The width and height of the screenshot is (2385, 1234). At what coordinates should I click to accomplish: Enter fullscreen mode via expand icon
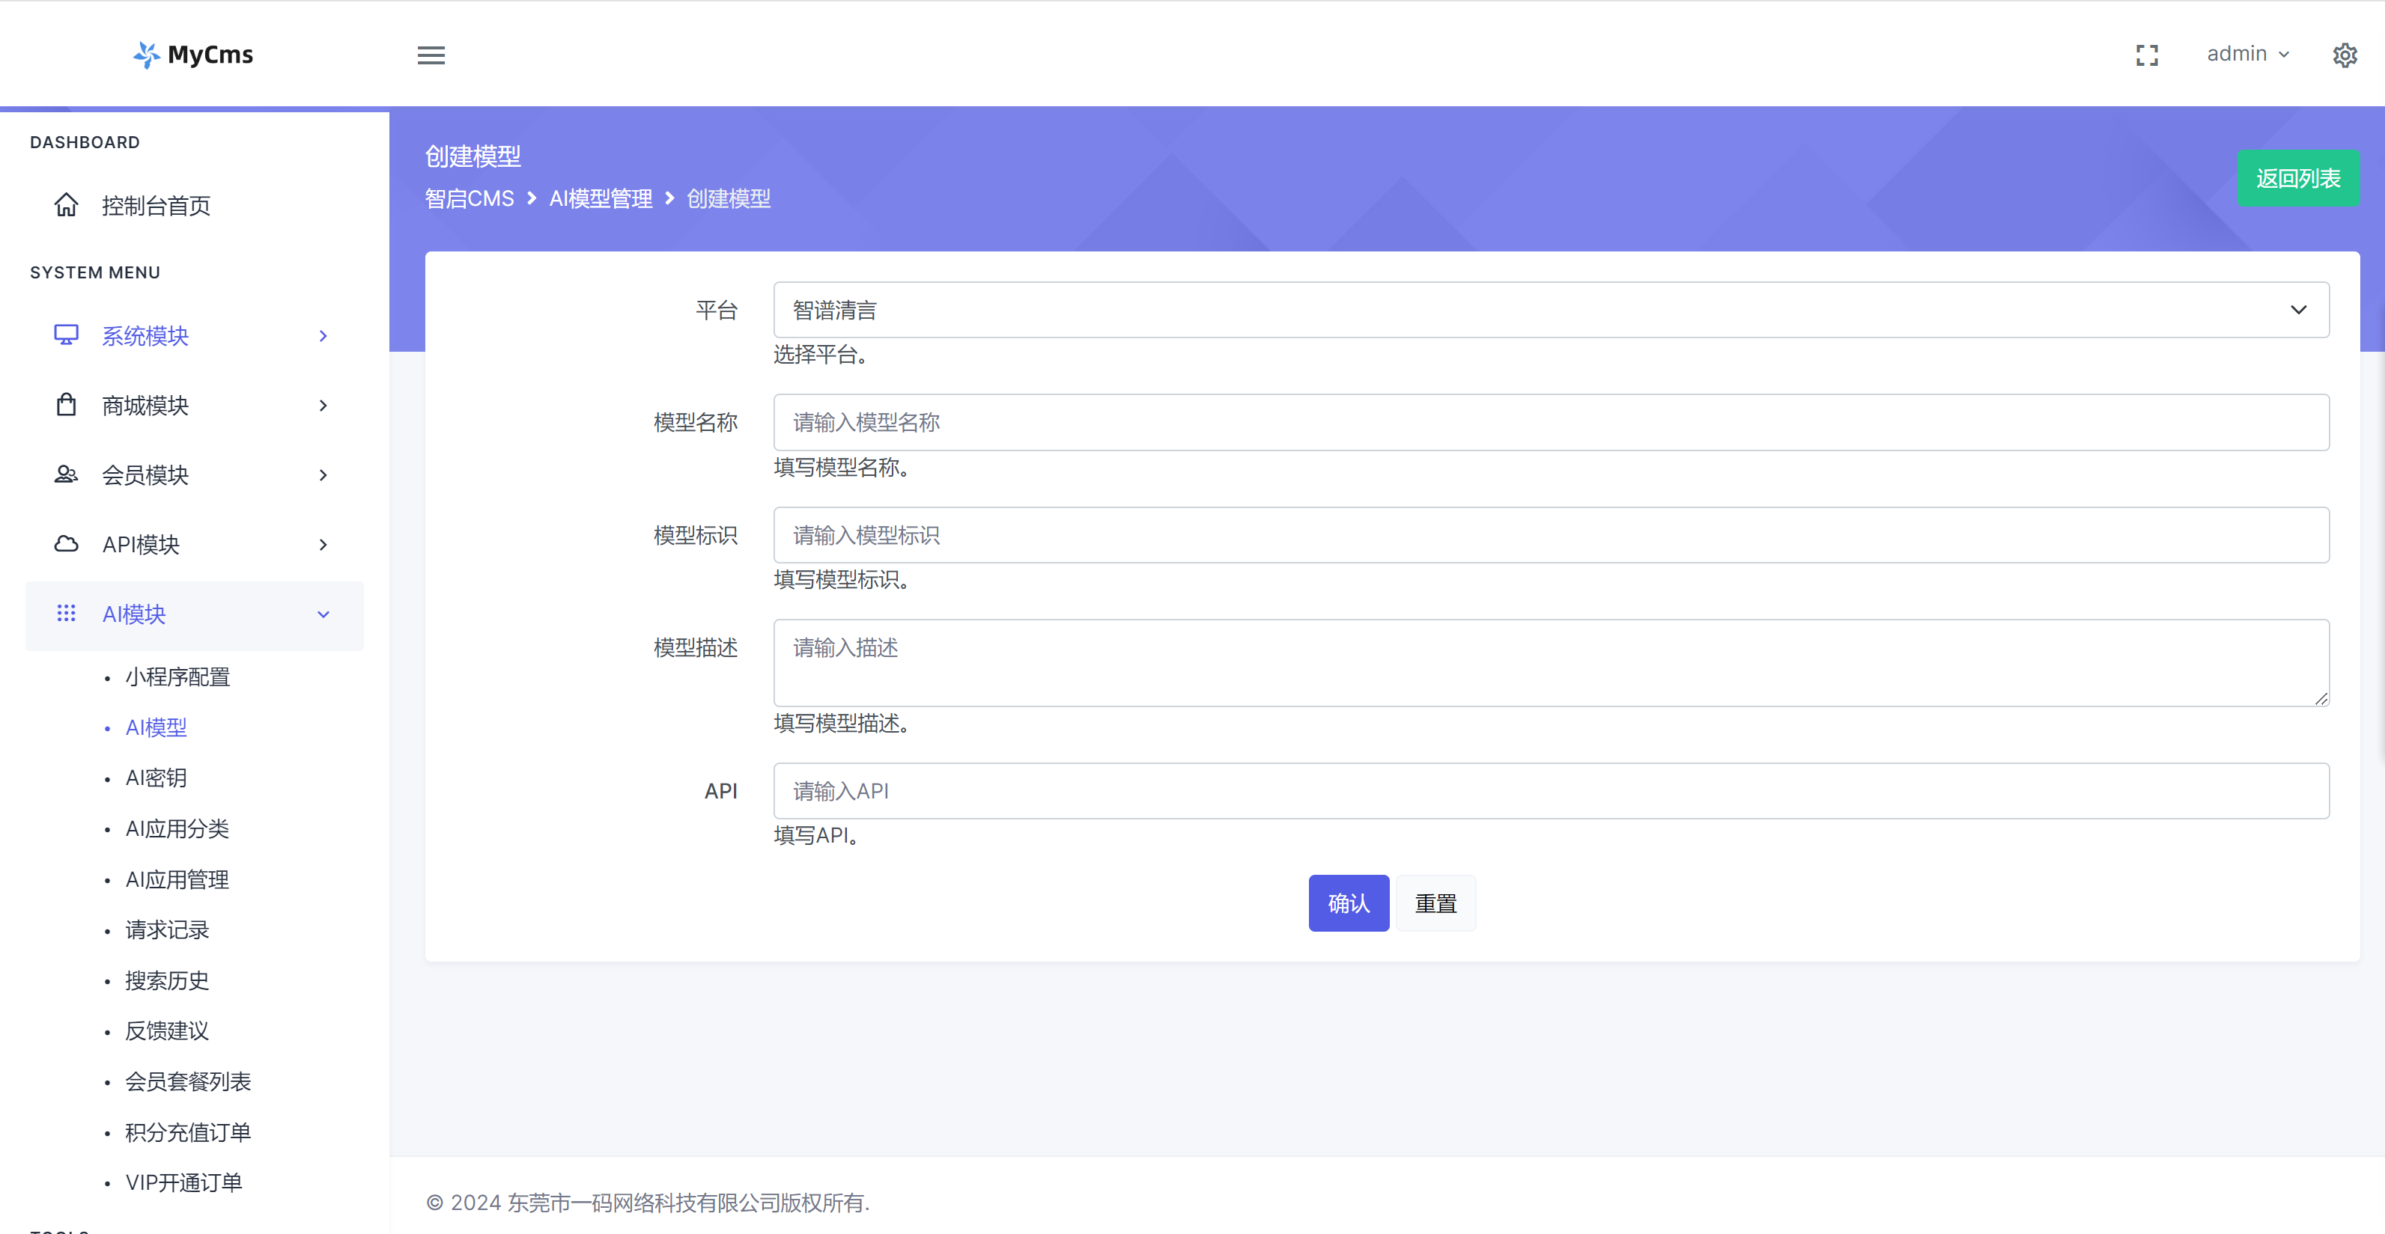(x=2146, y=55)
